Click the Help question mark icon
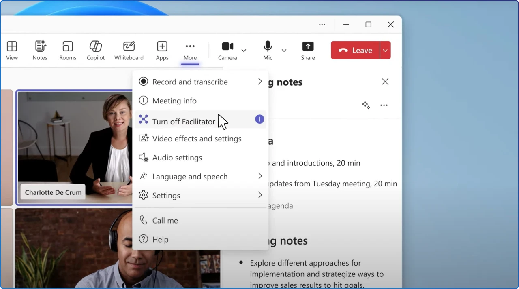This screenshot has height=289, width=519. (144, 239)
